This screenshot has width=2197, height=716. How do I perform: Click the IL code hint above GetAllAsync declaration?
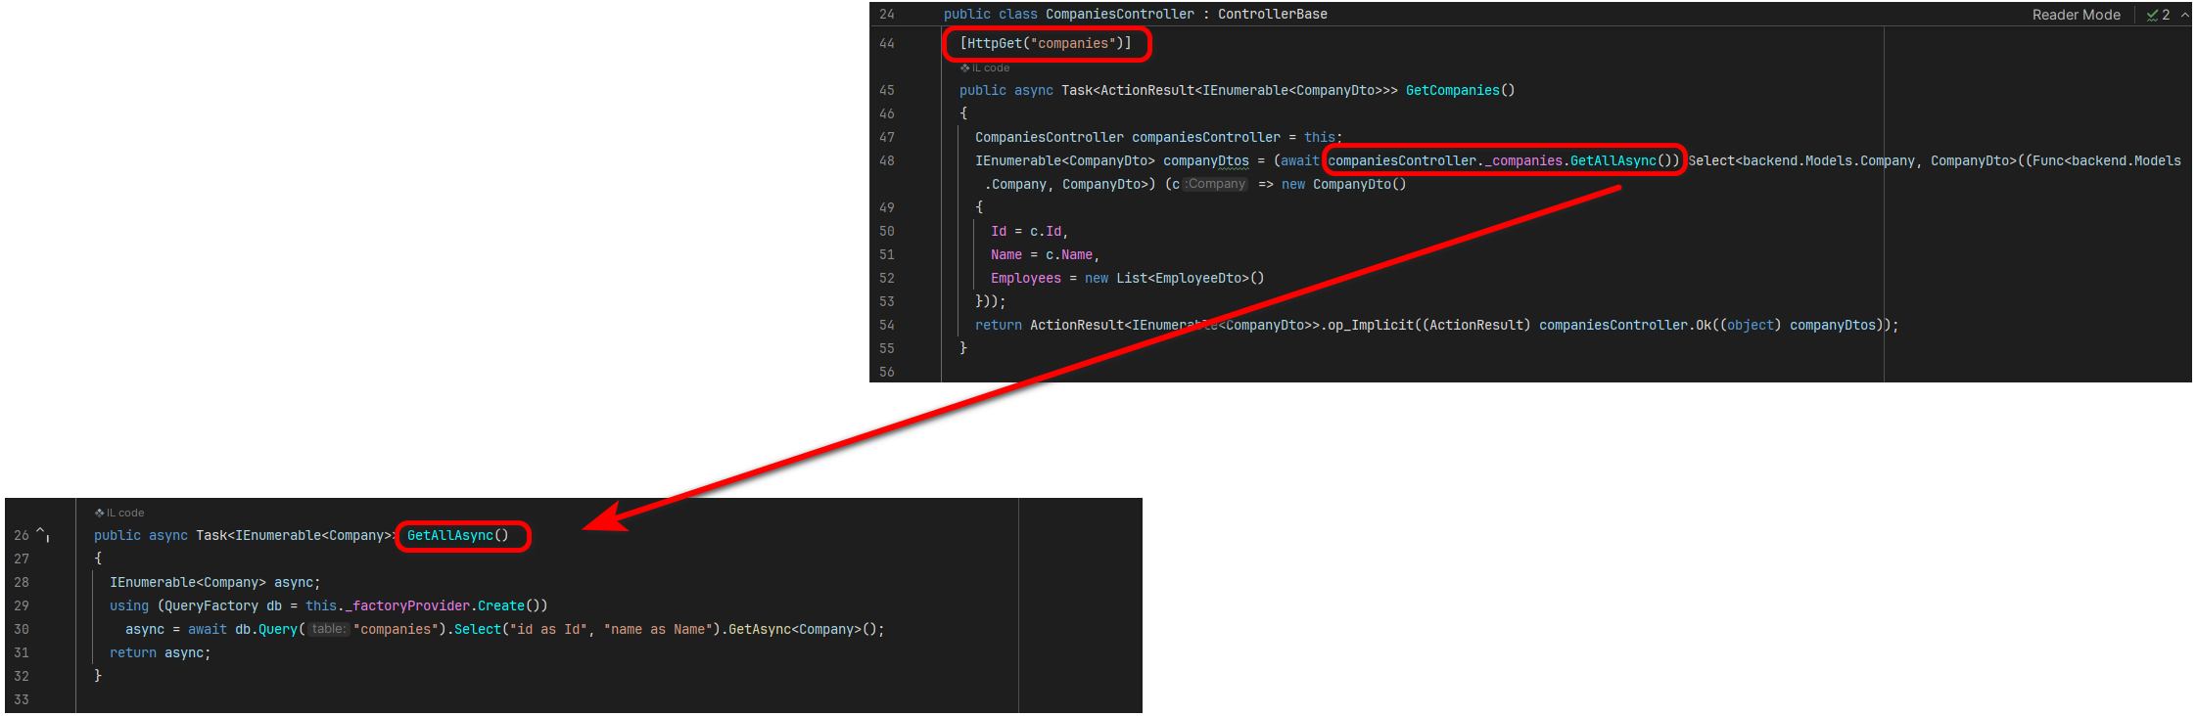[119, 513]
